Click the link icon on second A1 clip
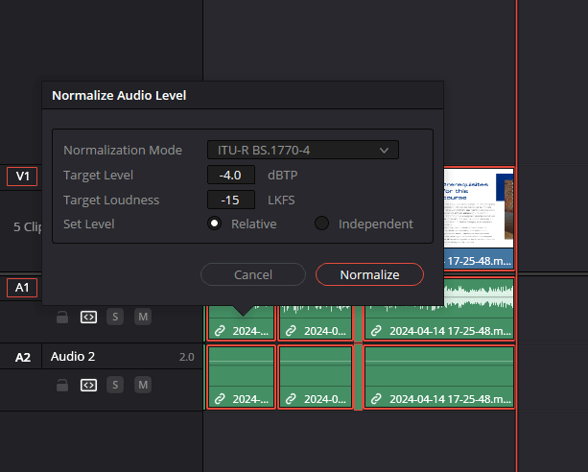 pyautogui.click(x=291, y=331)
